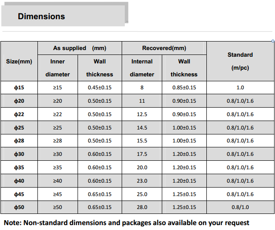Select the Standard (m/pc) header cell
275x230 pixels.
point(240,61)
